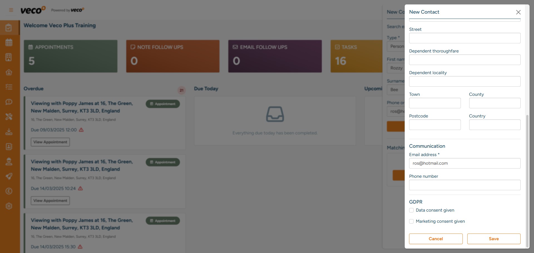Open the finance pound icon in the sidebar
Image resolution: width=534 pixels, height=253 pixels.
[x=9, y=191]
